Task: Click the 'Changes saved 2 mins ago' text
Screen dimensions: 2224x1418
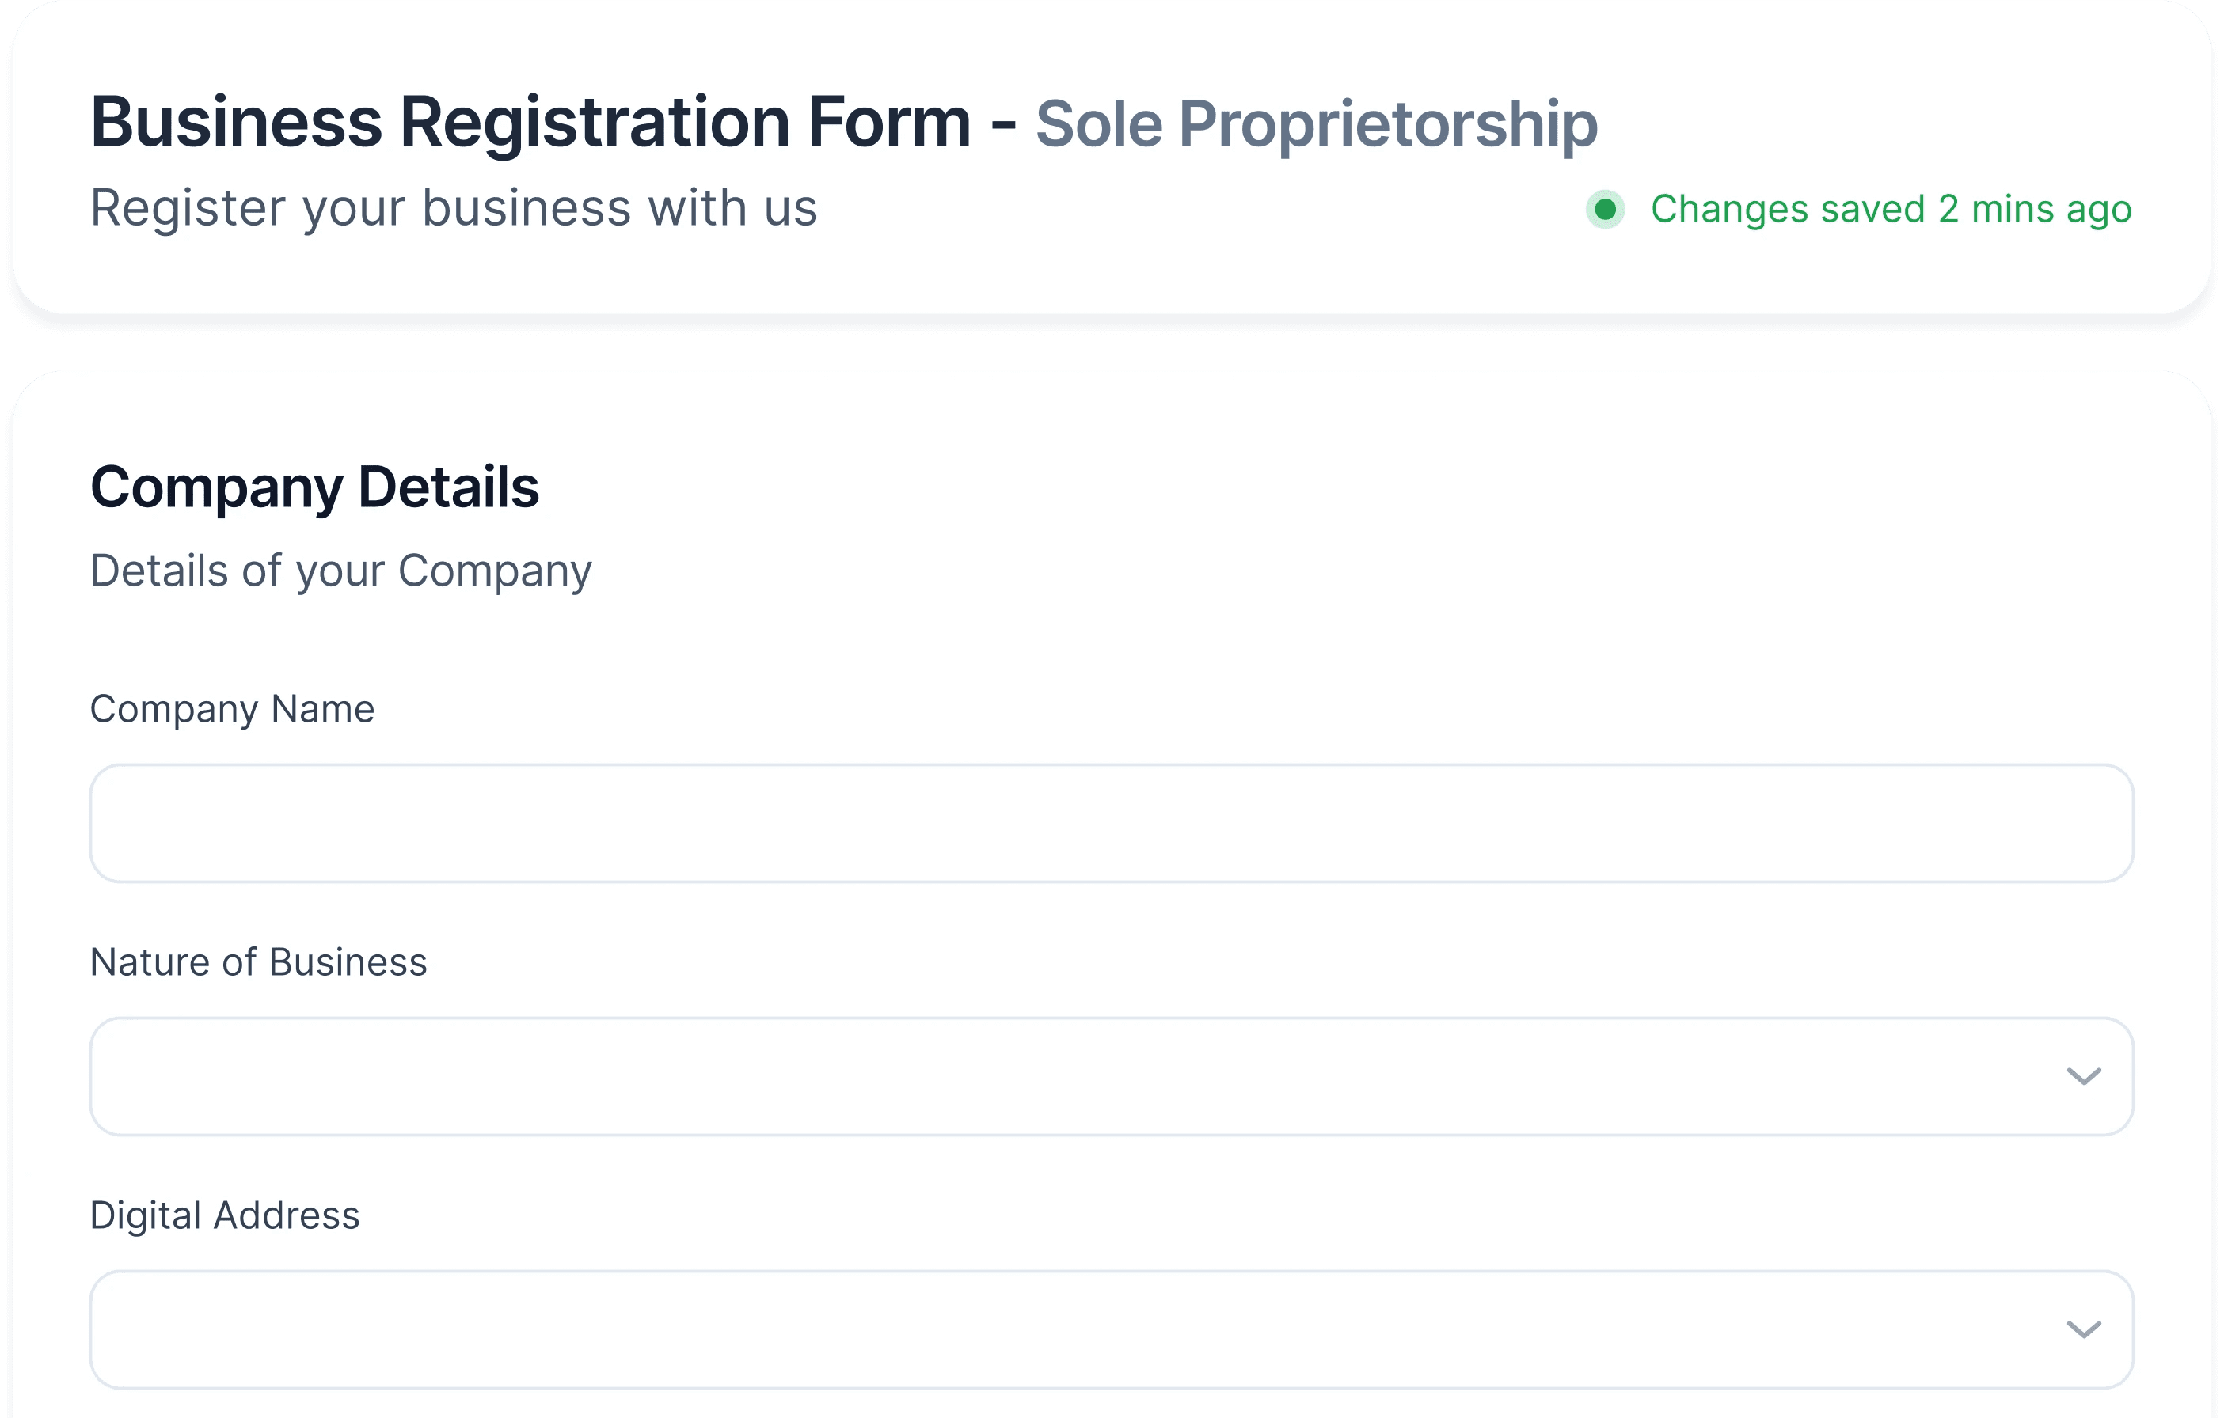Action: click(1891, 210)
